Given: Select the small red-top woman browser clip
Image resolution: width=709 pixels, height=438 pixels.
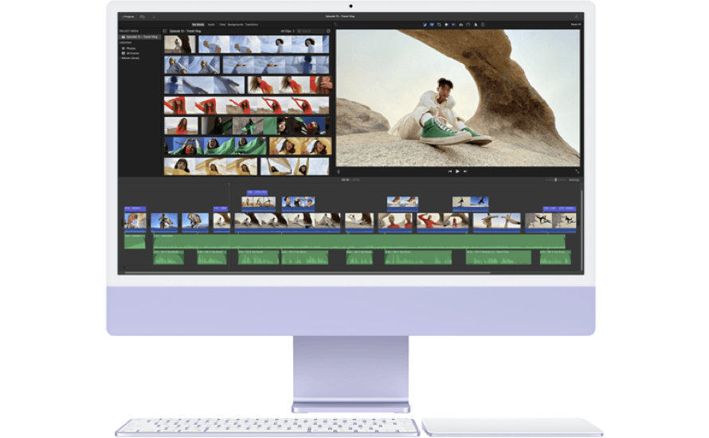Looking at the screenshot, I should click(x=181, y=126).
